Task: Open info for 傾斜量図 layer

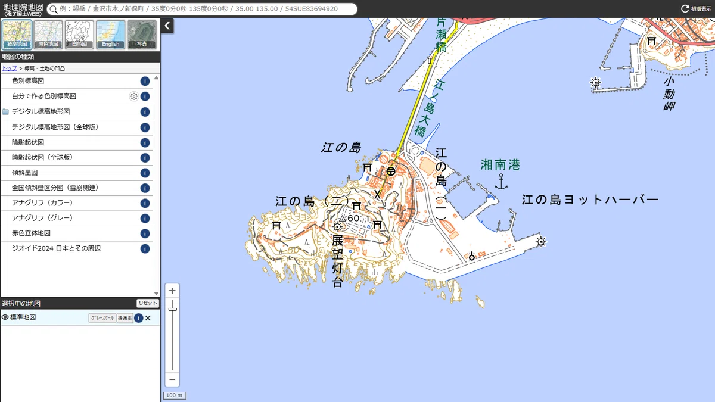Action: 145,173
